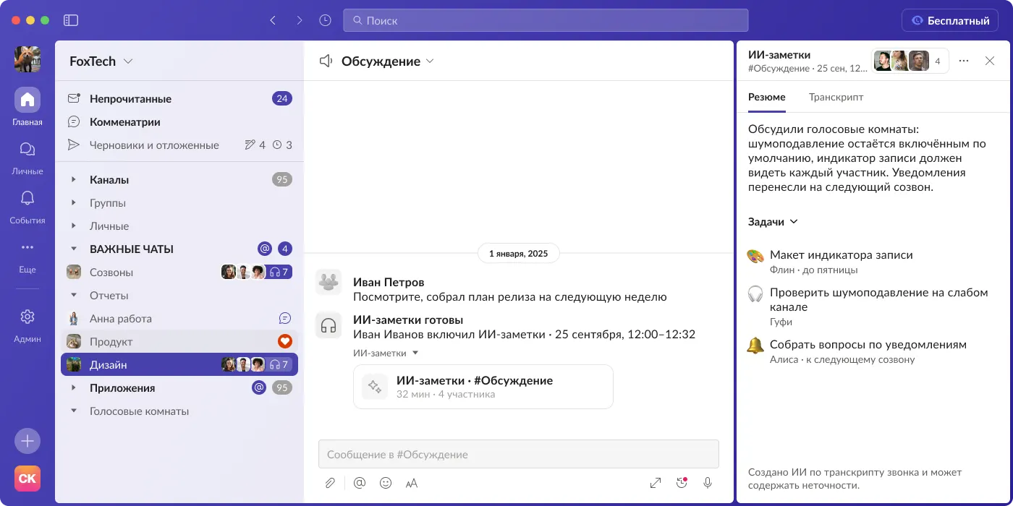Expand the message composer
This screenshot has height=506, width=1013.
(656, 483)
